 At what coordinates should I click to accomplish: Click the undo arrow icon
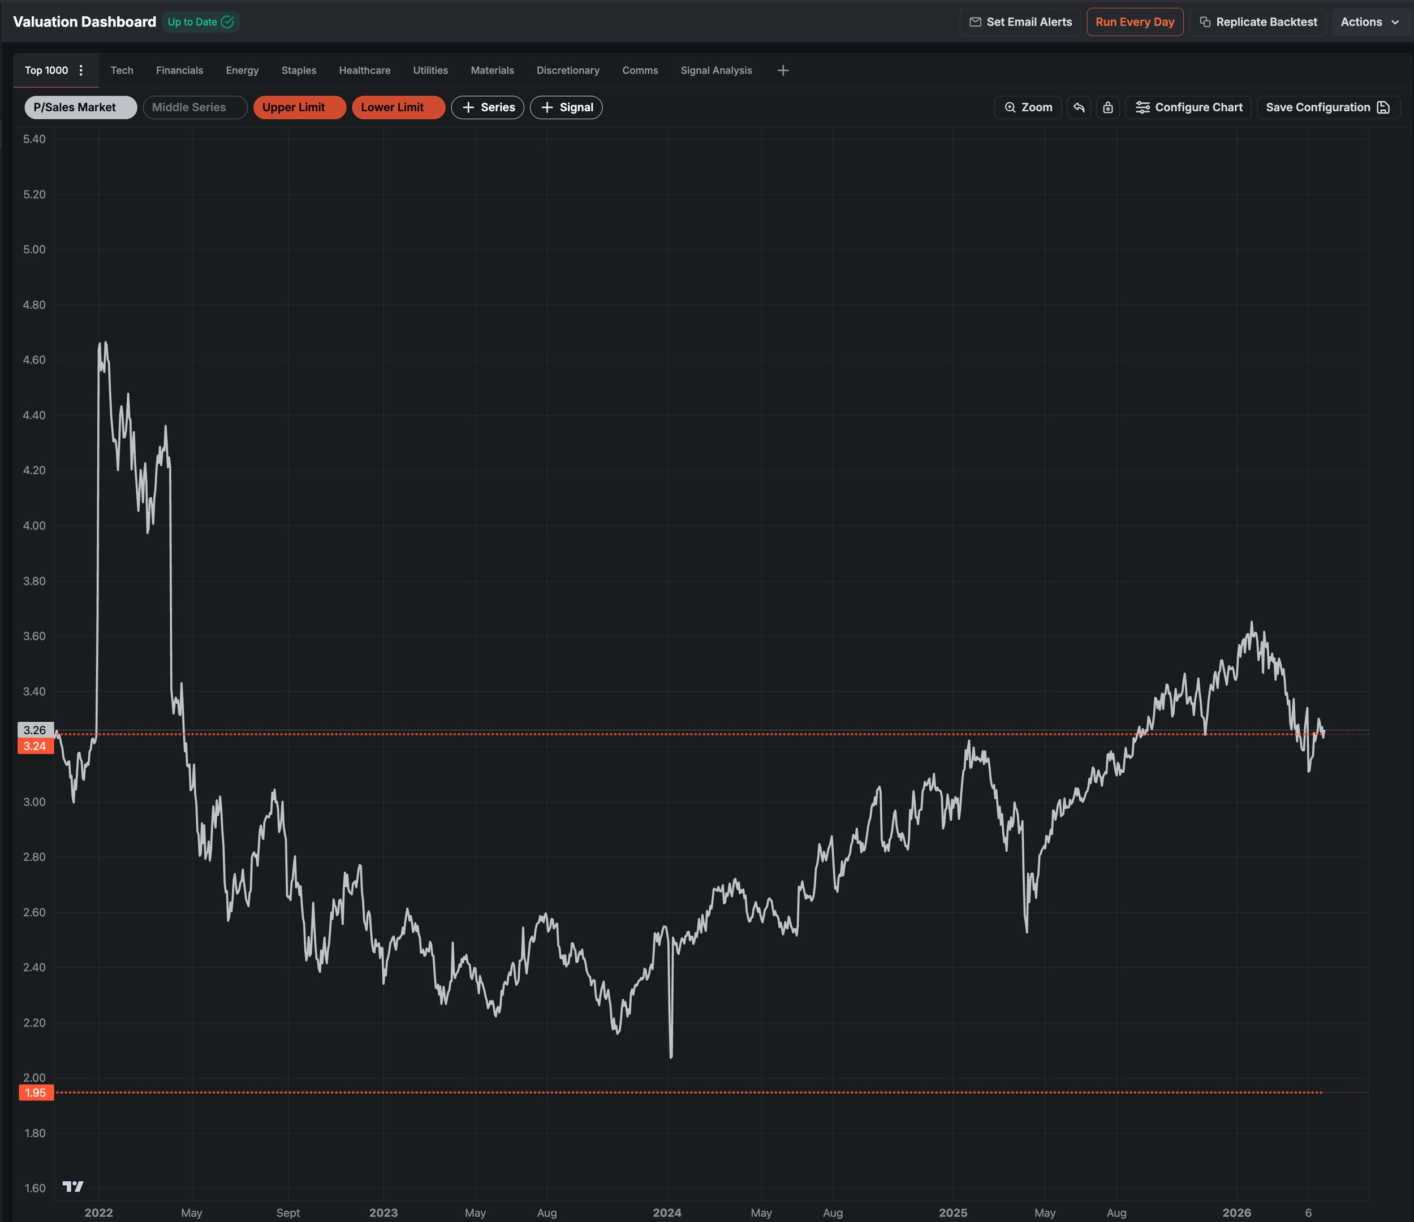click(1078, 107)
